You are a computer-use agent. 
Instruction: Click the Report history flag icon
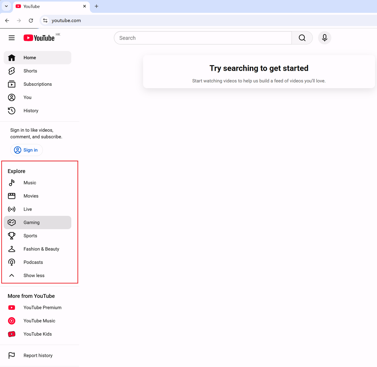point(12,355)
